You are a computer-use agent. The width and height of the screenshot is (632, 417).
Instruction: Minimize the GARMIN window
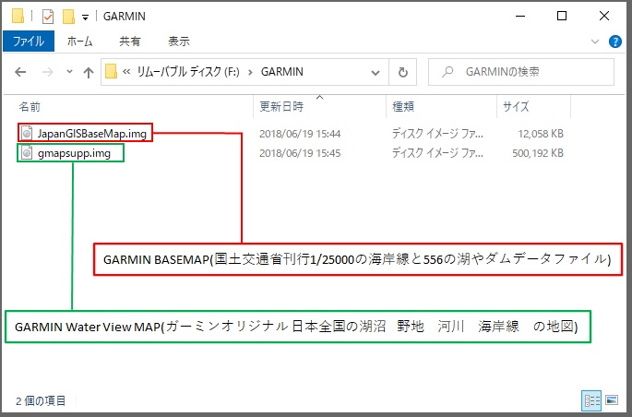[520, 16]
